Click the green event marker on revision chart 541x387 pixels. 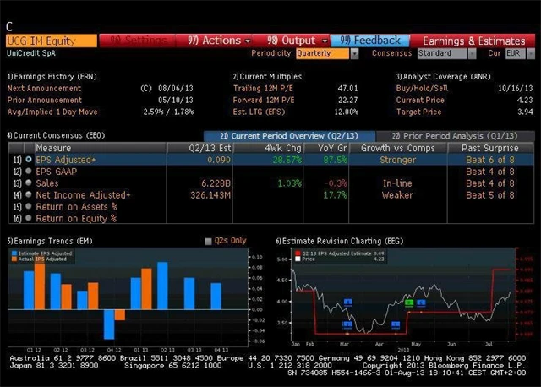[409, 303]
